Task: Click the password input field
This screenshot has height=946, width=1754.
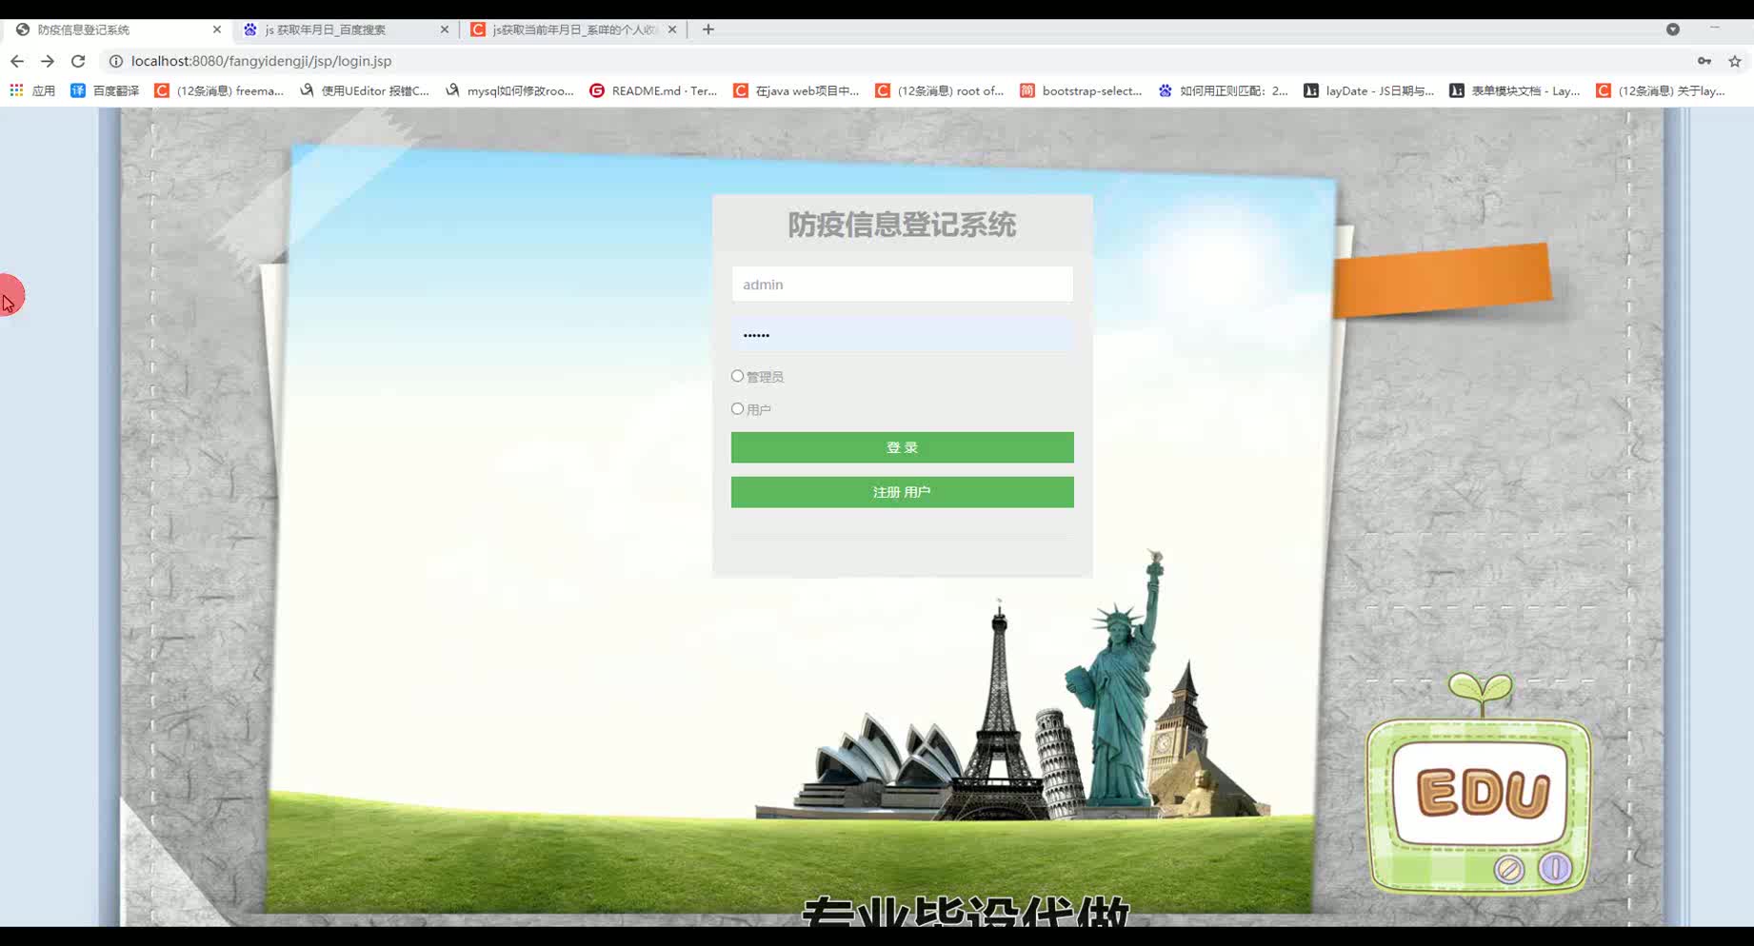Action: coord(902,335)
